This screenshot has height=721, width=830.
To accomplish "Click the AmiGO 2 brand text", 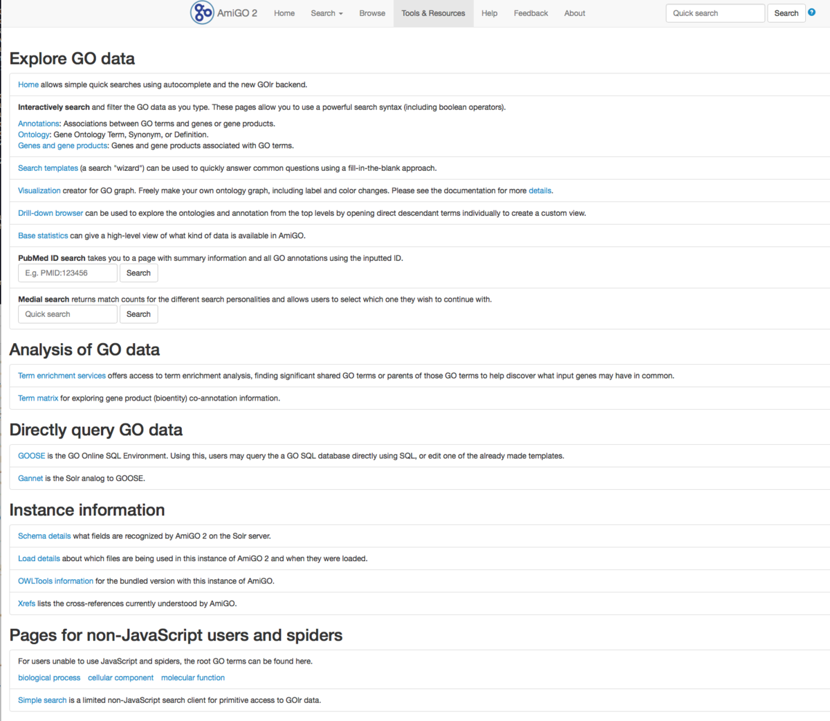I will [237, 13].
